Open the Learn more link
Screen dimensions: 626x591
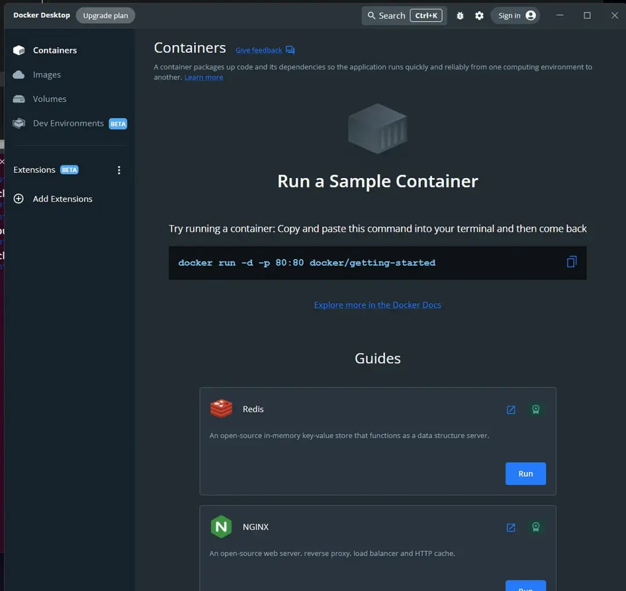[203, 77]
